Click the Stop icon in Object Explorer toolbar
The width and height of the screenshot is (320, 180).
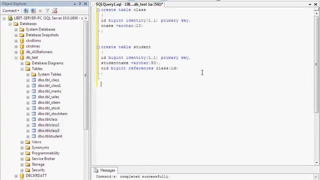pyautogui.click(x=40, y=11)
